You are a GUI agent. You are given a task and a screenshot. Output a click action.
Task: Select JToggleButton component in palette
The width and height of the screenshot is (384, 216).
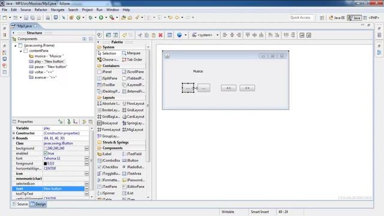tap(109, 173)
